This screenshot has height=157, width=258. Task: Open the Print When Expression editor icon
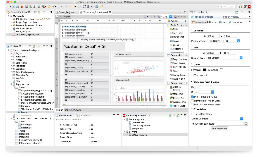point(246,124)
